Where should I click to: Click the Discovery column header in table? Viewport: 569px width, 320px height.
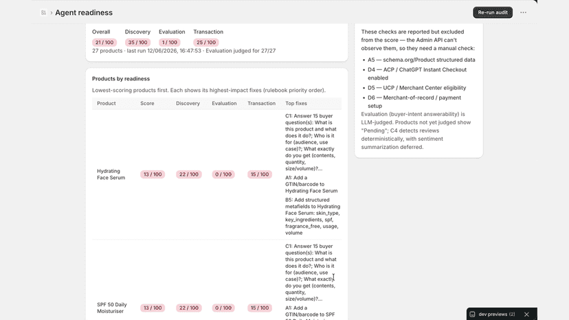(188, 104)
